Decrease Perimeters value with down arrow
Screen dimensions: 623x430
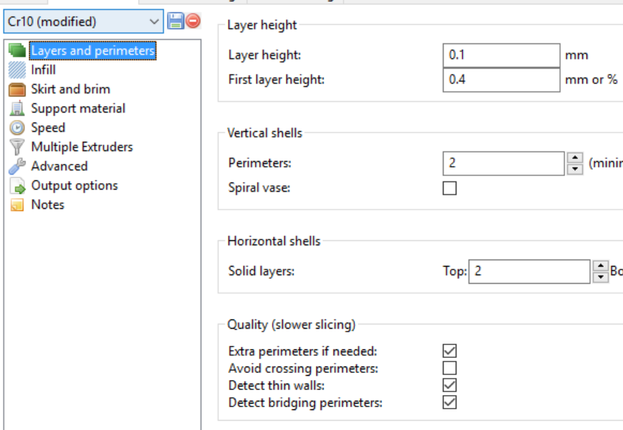(x=575, y=169)
